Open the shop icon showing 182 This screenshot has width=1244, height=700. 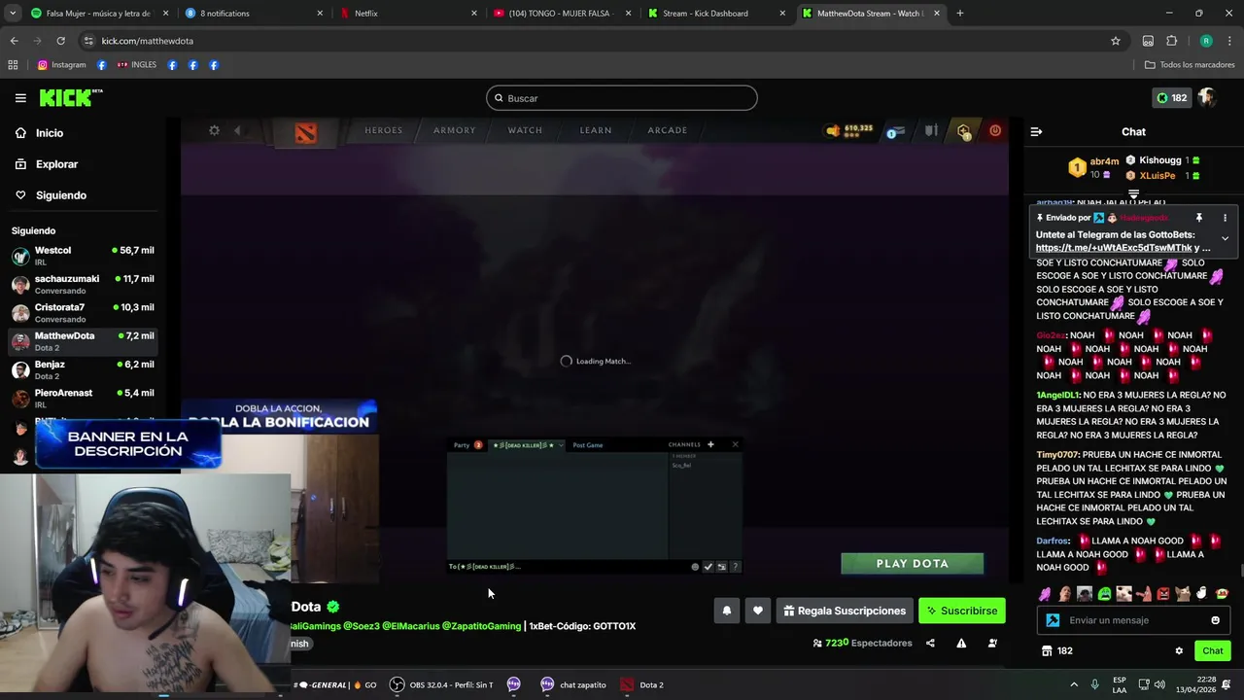click(x=1056, y=650)
